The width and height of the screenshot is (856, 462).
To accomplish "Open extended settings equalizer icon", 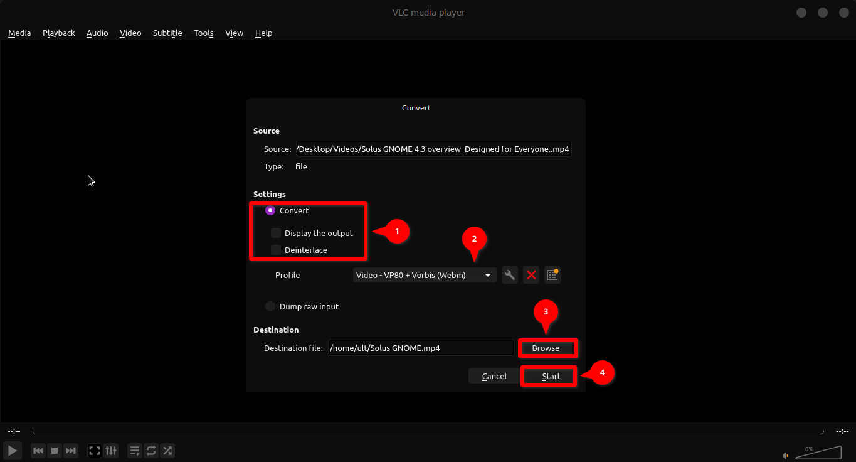I will [111, 451].
